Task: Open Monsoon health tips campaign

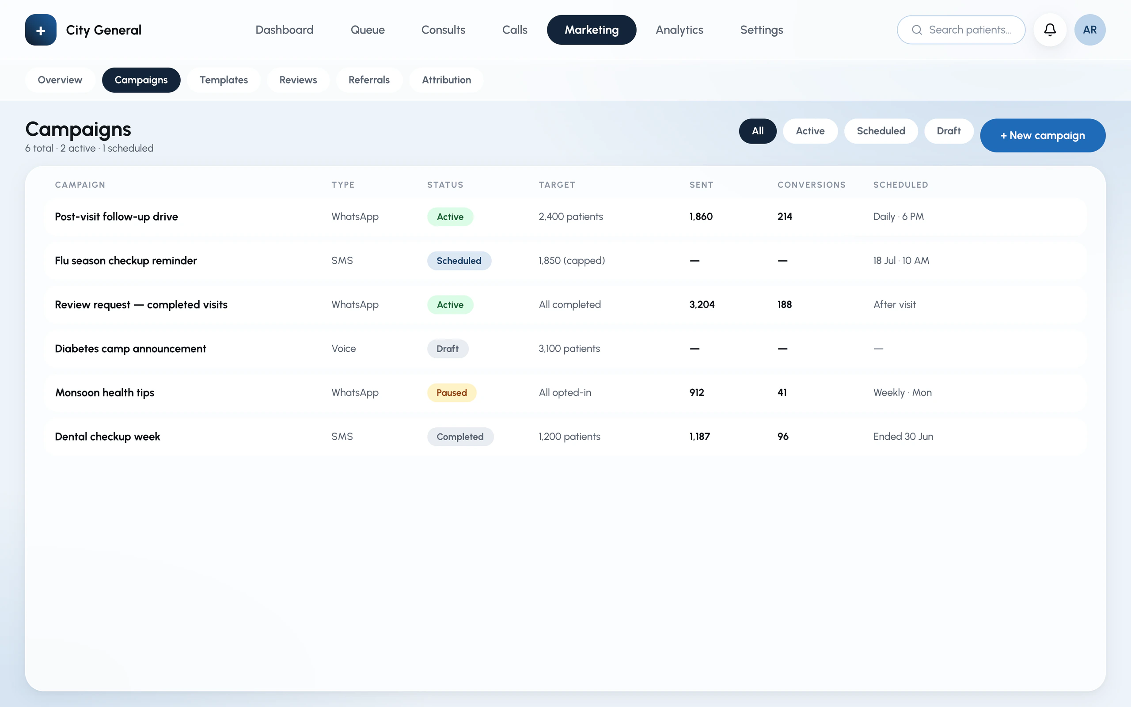Action: pos(565,392)
